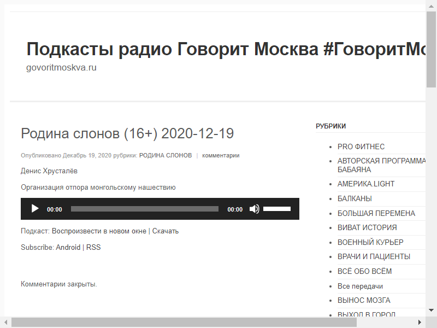437x328 pixels.
Task: Click Воспроизвести в новом окне link
Action: [99, 231]
